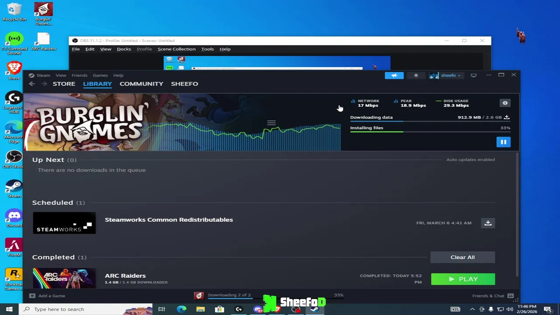The width and height of the screenshot is (560, 315).
Task: Open the Steam menu in Steam
Action: click(43, 75)
